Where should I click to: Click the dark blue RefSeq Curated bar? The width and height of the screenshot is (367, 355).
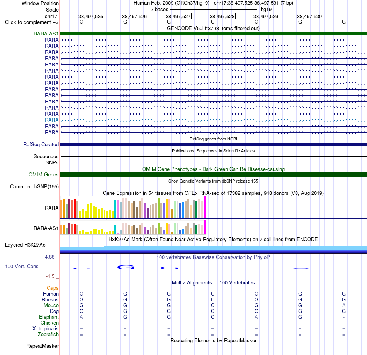pyautogui.click(x=213, y=145)
